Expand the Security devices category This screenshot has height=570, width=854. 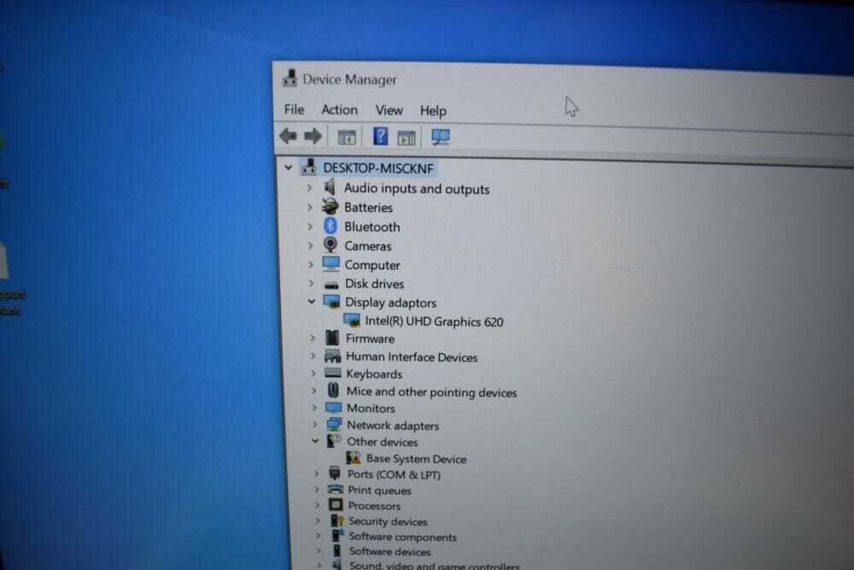point(317,521)
